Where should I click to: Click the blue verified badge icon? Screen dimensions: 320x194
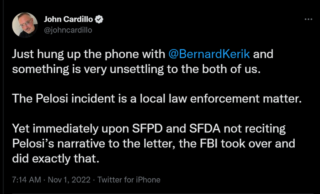click(x=100, y=20)
